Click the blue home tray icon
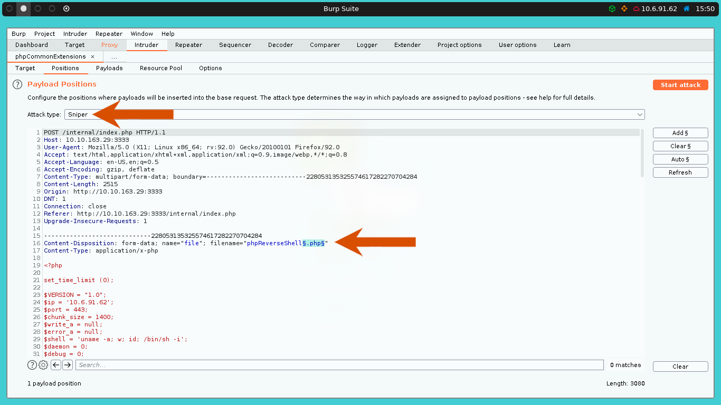The width and height of the screenshot is (721, 405). tap(687, 9)
